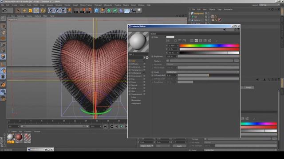Viewport: 284px width, 159px height.
Task: Adjust the Value grayscale slider
Action: 209,53
